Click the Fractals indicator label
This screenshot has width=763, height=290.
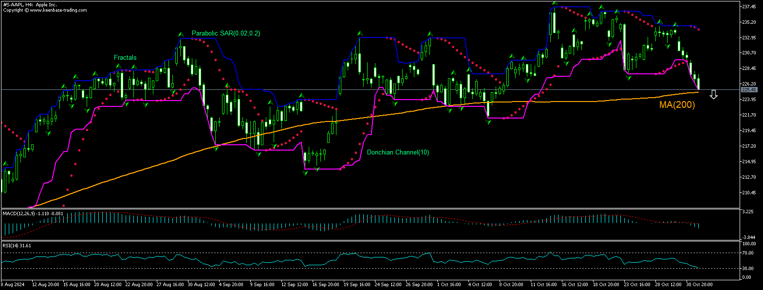tap(125, 58)
